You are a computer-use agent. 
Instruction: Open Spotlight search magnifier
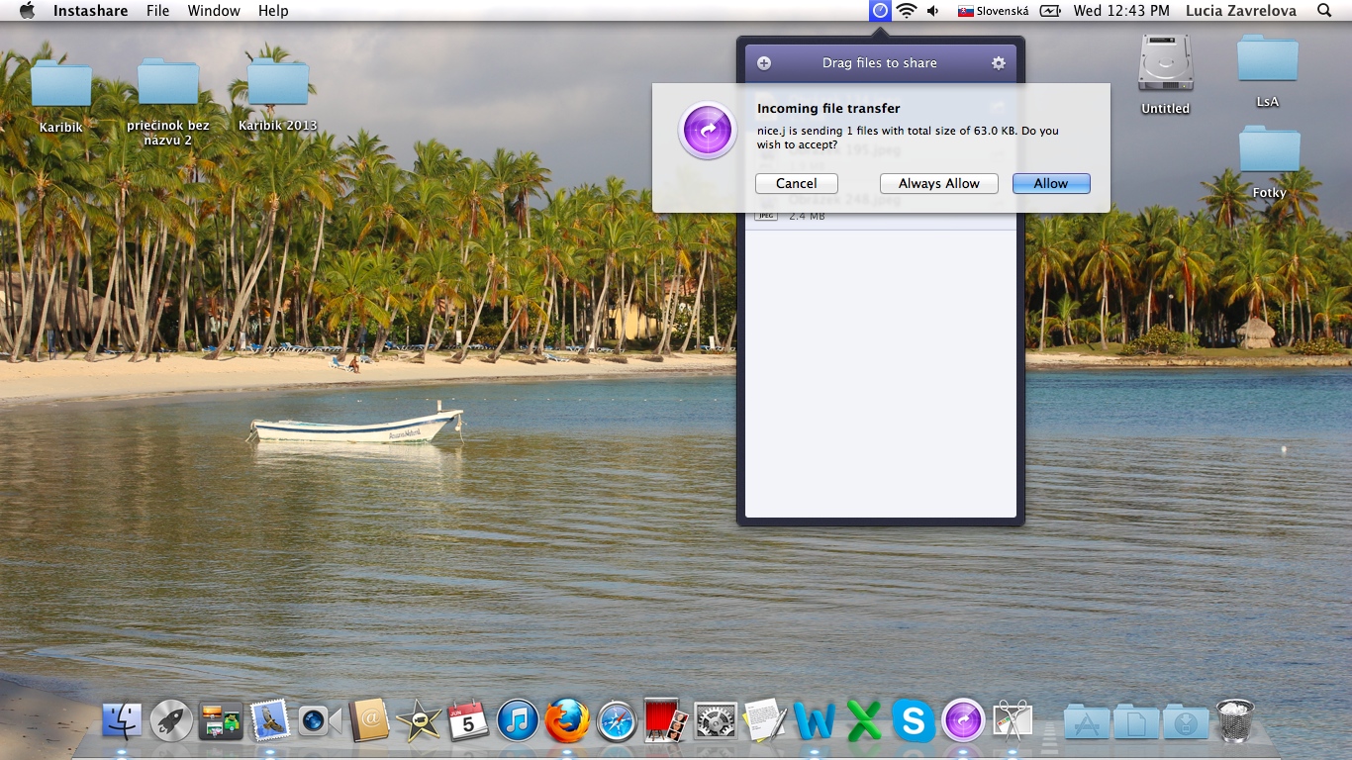tap(1324, 11)
